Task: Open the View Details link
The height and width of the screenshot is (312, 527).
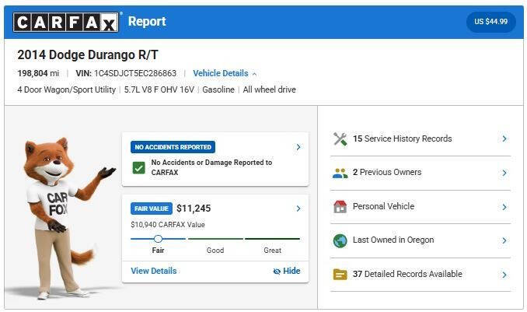Action: click(x=154, y=271)
